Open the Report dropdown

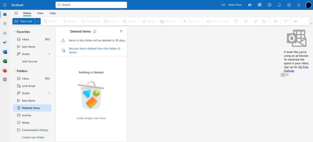138,21
